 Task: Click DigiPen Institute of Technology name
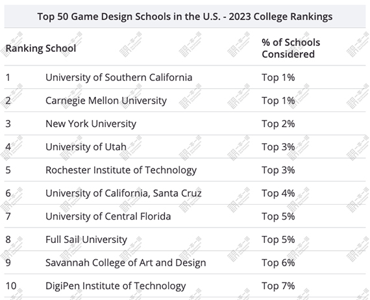[x=116, y=286]
